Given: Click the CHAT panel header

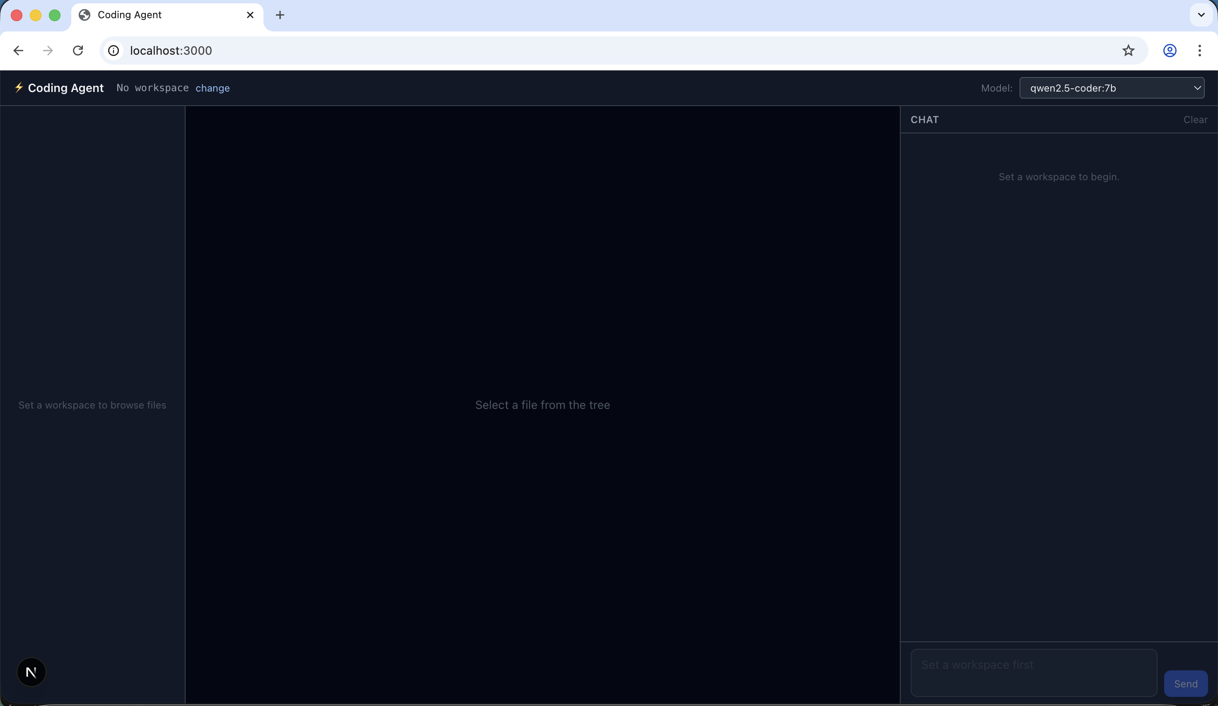Looking at the screenshot, I should tap(925, 119).
